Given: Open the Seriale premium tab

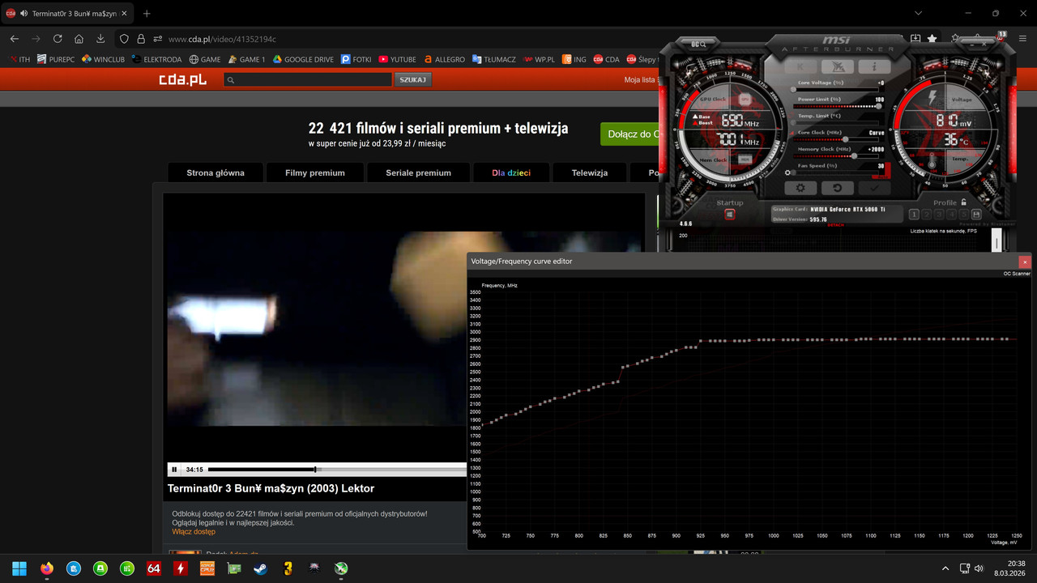Looking at the screenshot, I should tap(419, 172).
